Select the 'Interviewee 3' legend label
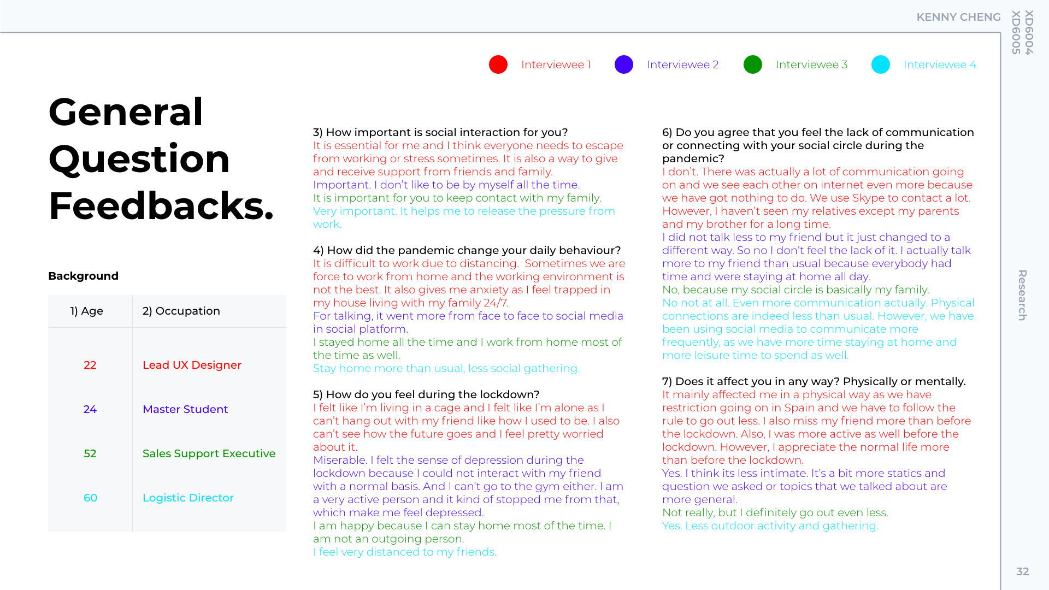Image resolution: width=1049 pixels, height=590 pixels. [x=811, y=64]
